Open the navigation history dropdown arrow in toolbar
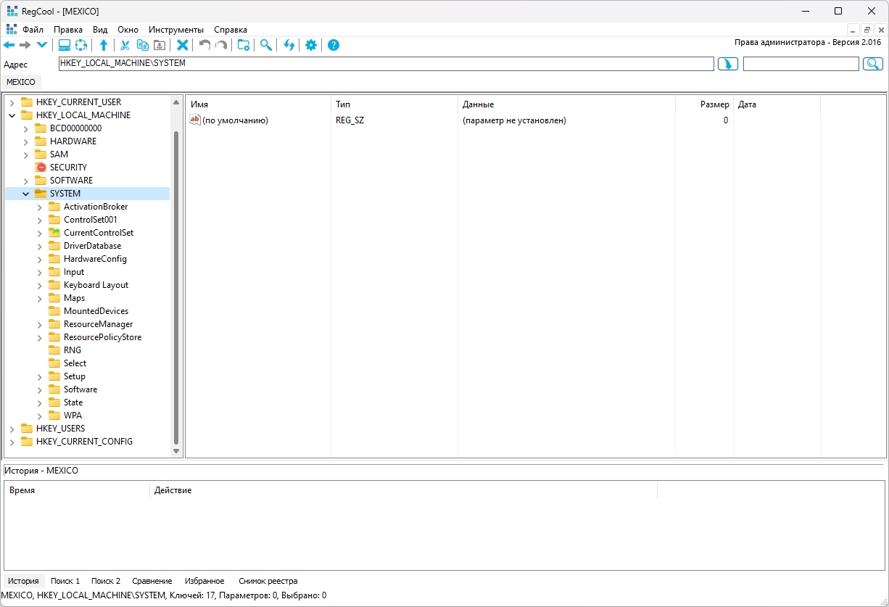 point(42,45)
